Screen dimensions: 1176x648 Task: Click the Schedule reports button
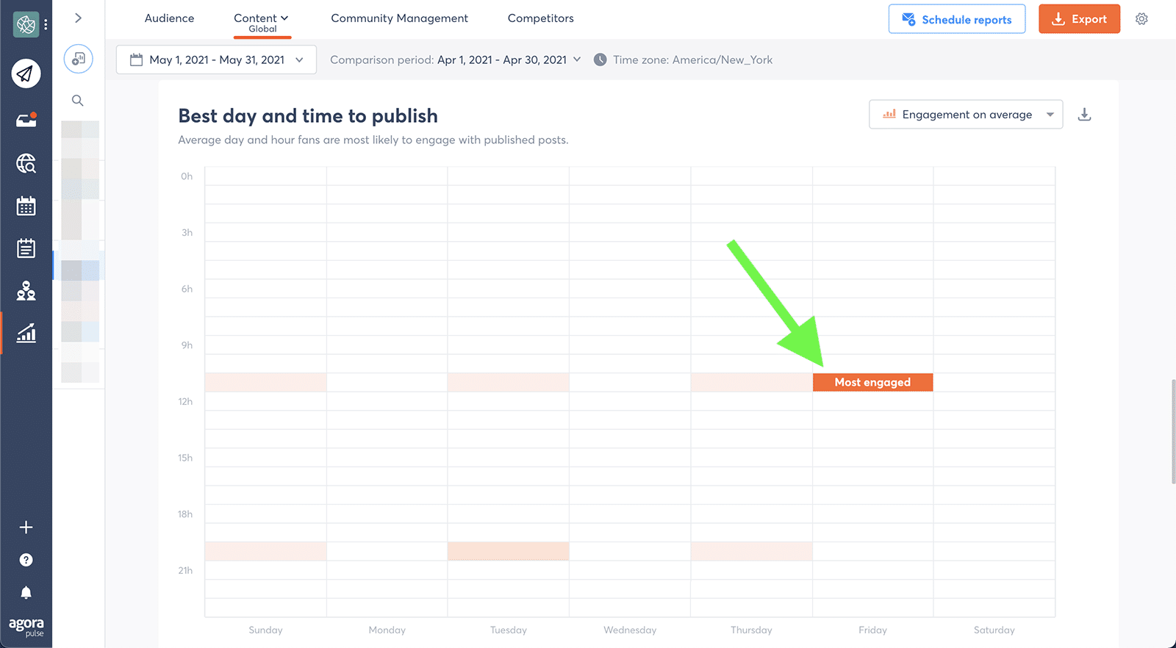(957, 19)
